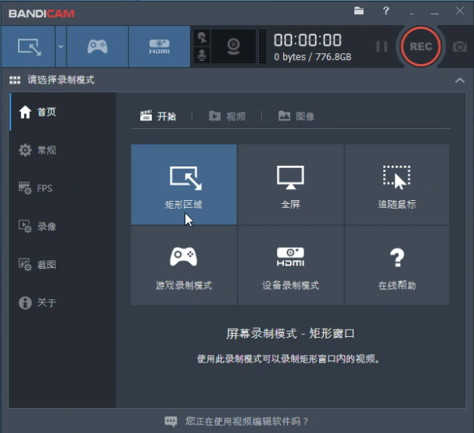Switch to the 图像 tab

coord(296,116)
